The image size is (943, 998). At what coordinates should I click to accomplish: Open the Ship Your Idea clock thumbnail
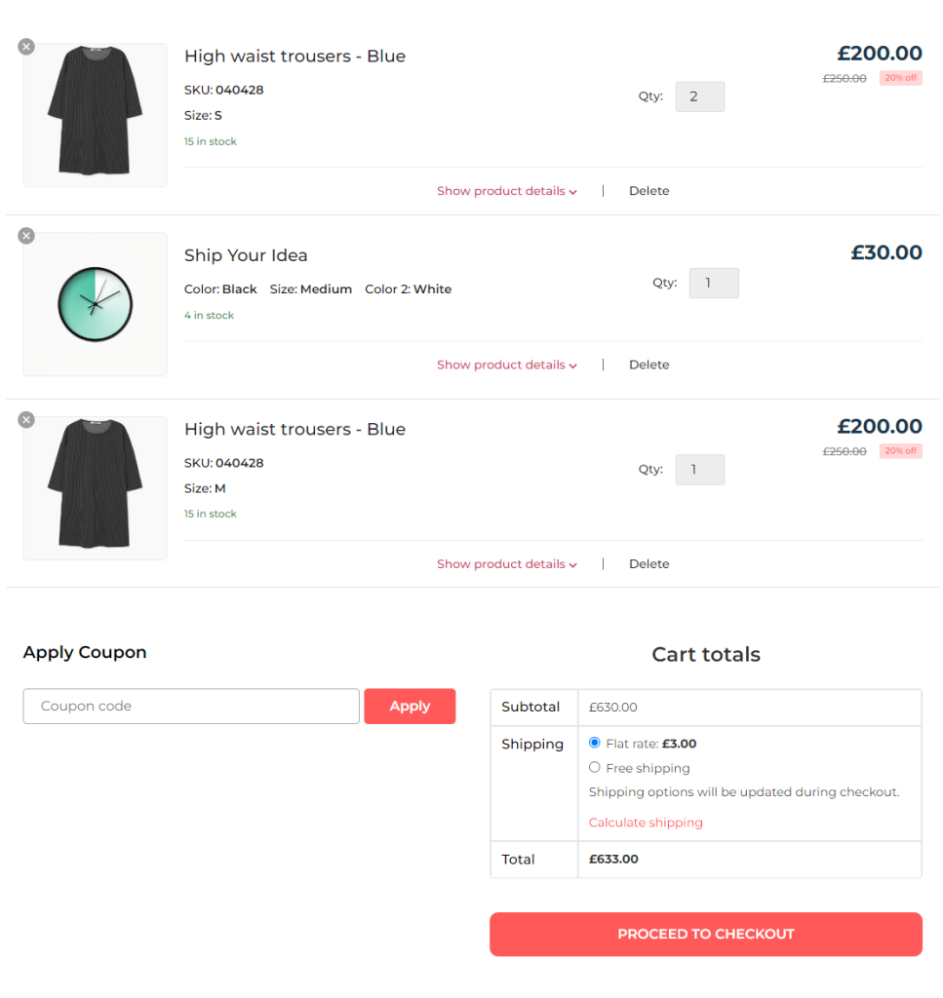point(95,303)
